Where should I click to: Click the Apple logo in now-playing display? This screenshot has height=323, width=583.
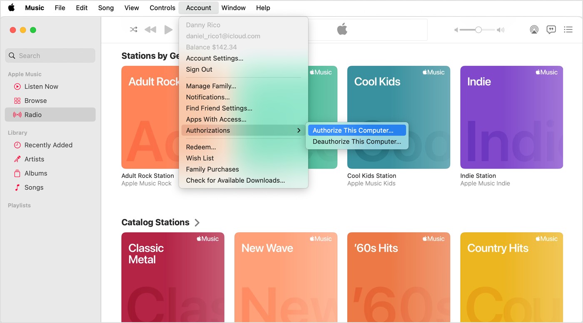click(342, 30)
